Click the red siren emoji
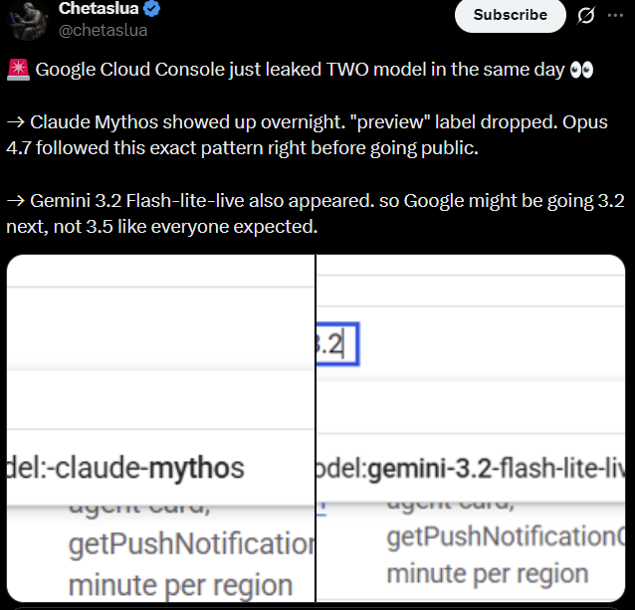635x610 pixels. (x=18, y=70)
